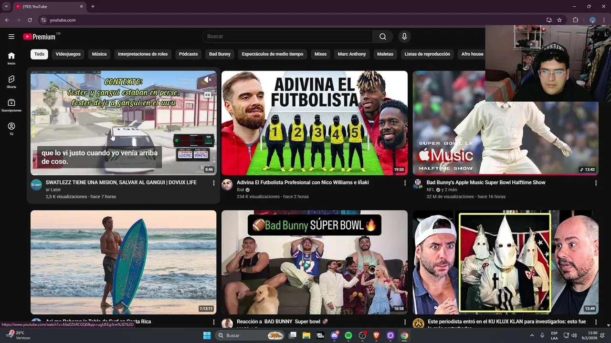Open options for Bad Bunny's Halftime Show
Viewport: 611px width, 343px height.
point(596,183)
